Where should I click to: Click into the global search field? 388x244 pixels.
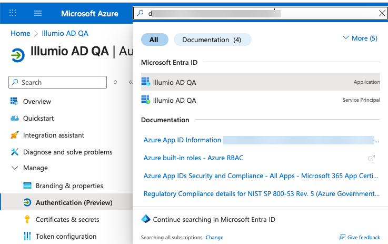click(x=260, y=13)
